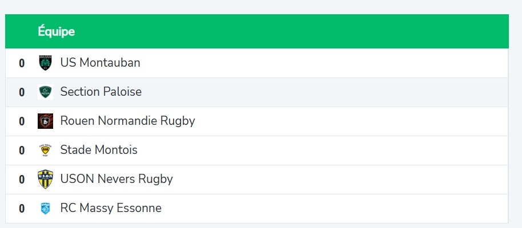Click the Rouen Normandie Rugby logo

[x=45, y=121]
